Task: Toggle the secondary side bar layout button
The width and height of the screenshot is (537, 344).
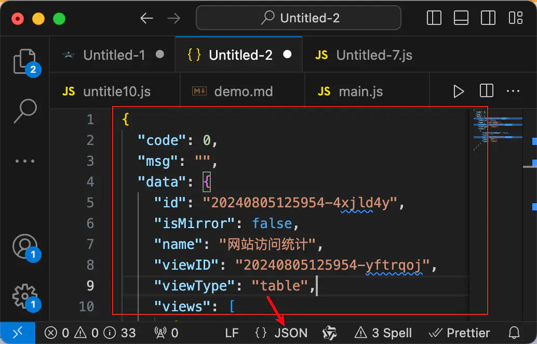Action: click(488, 18)
